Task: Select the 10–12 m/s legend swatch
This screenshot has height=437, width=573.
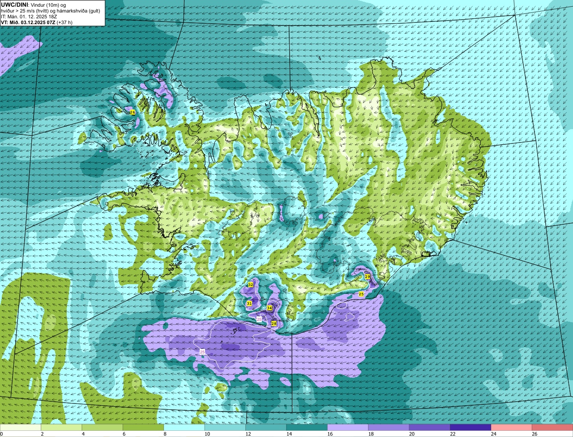Action: pyautogui.click(x=225, y=428)
